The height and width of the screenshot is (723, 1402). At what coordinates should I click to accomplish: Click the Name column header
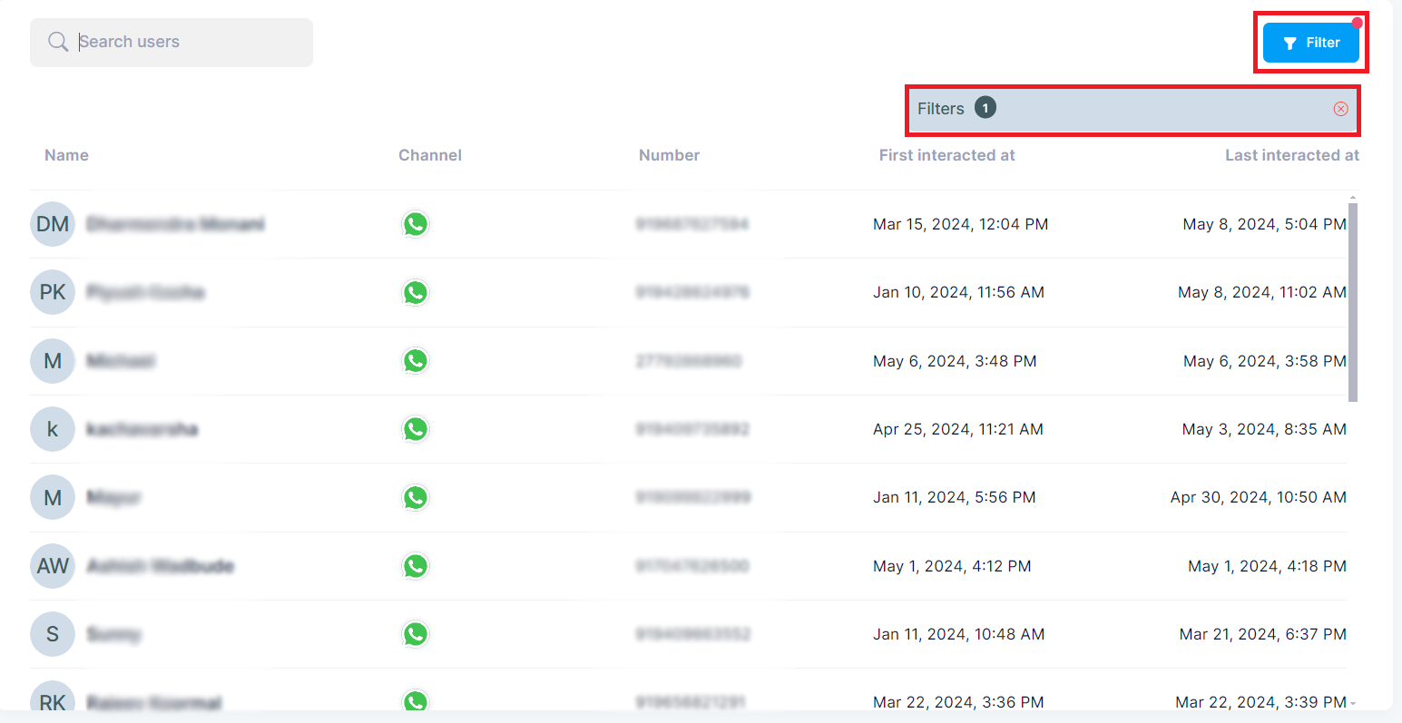(66, 155)
